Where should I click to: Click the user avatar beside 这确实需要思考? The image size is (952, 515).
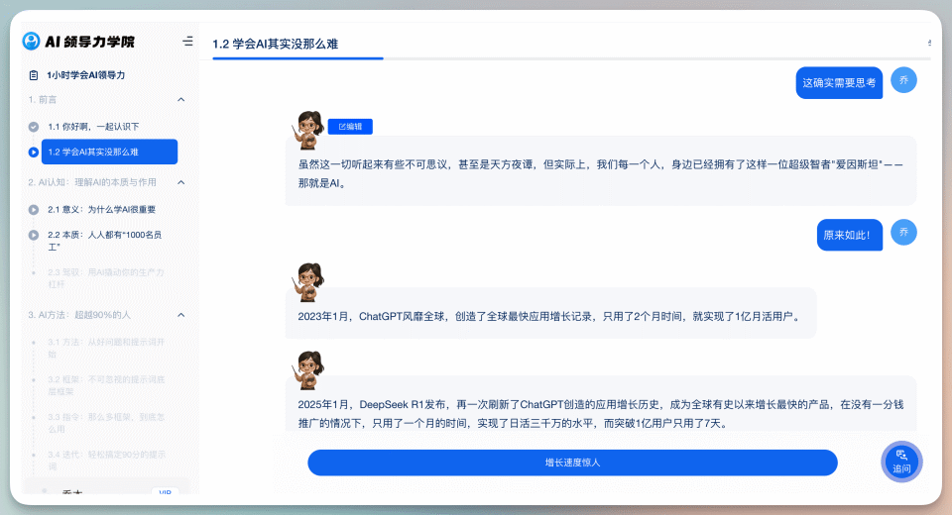(x=903, y=80)
